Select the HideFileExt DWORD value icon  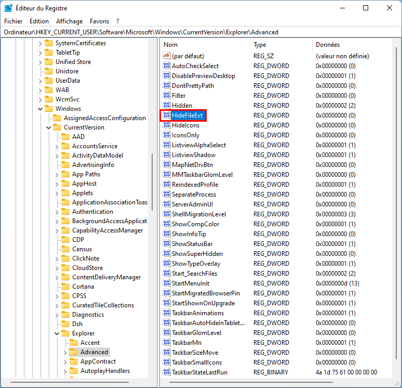[x=167, y=115]
